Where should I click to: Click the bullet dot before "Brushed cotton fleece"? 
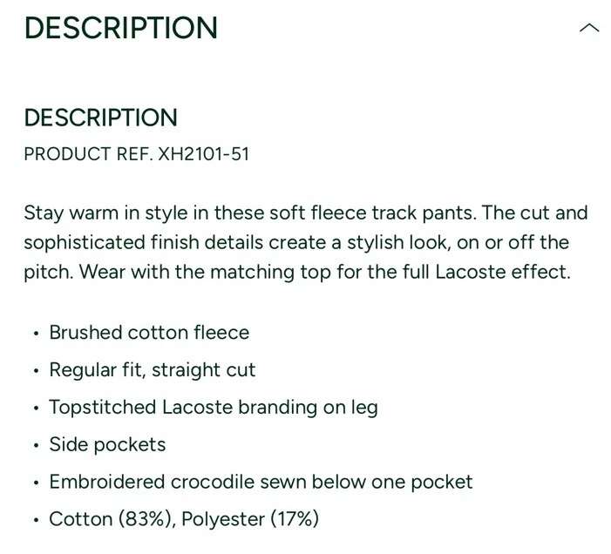point(35,334)
